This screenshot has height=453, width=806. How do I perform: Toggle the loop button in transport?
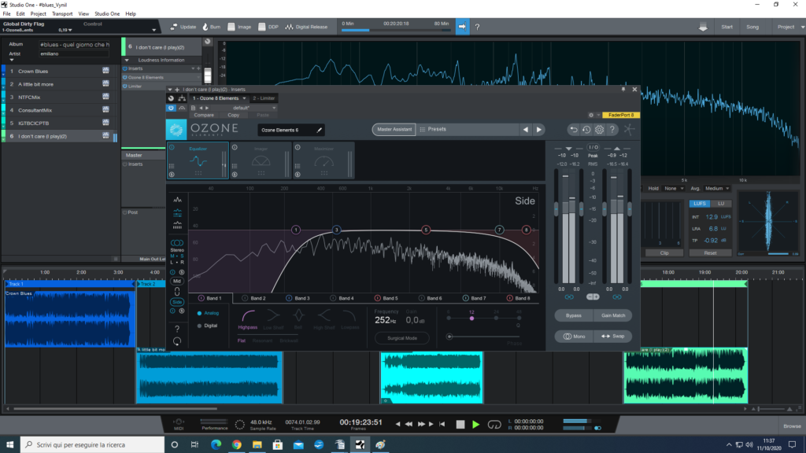pyautogui.click(x=494, y=425)
